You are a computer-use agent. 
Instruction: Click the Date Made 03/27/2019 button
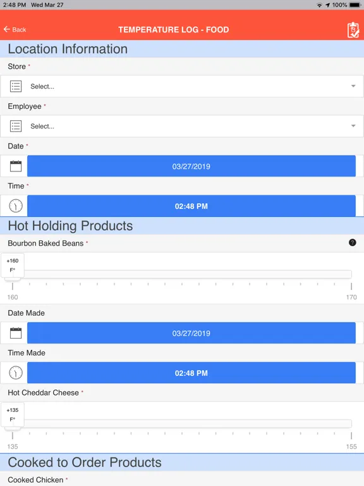click(191, 333)
